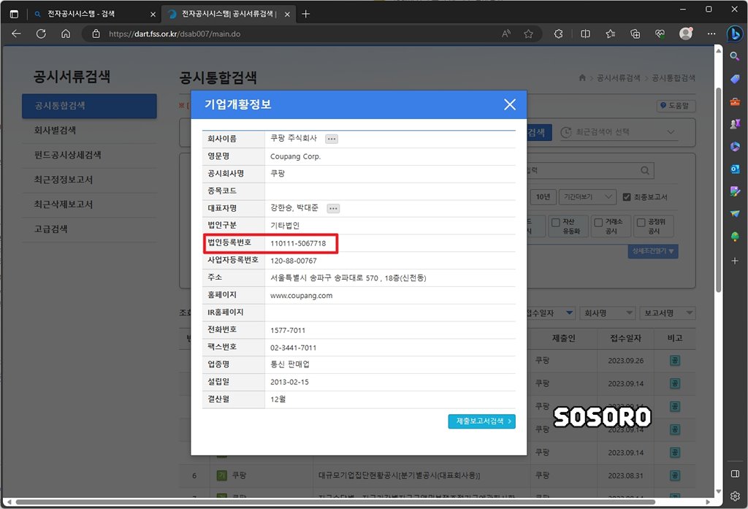748x509 pixels.
Task: Toggle the split screen view icon
Action: tap(585, 34)
